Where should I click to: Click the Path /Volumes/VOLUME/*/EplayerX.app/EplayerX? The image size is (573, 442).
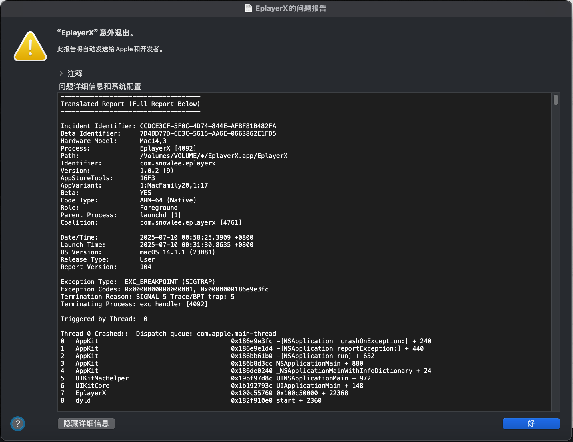[214, 156]
